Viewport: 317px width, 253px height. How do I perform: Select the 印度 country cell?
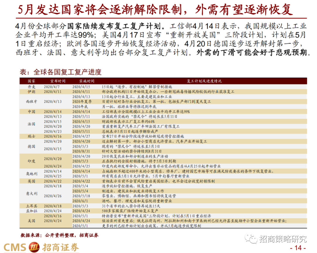point(31,161)
